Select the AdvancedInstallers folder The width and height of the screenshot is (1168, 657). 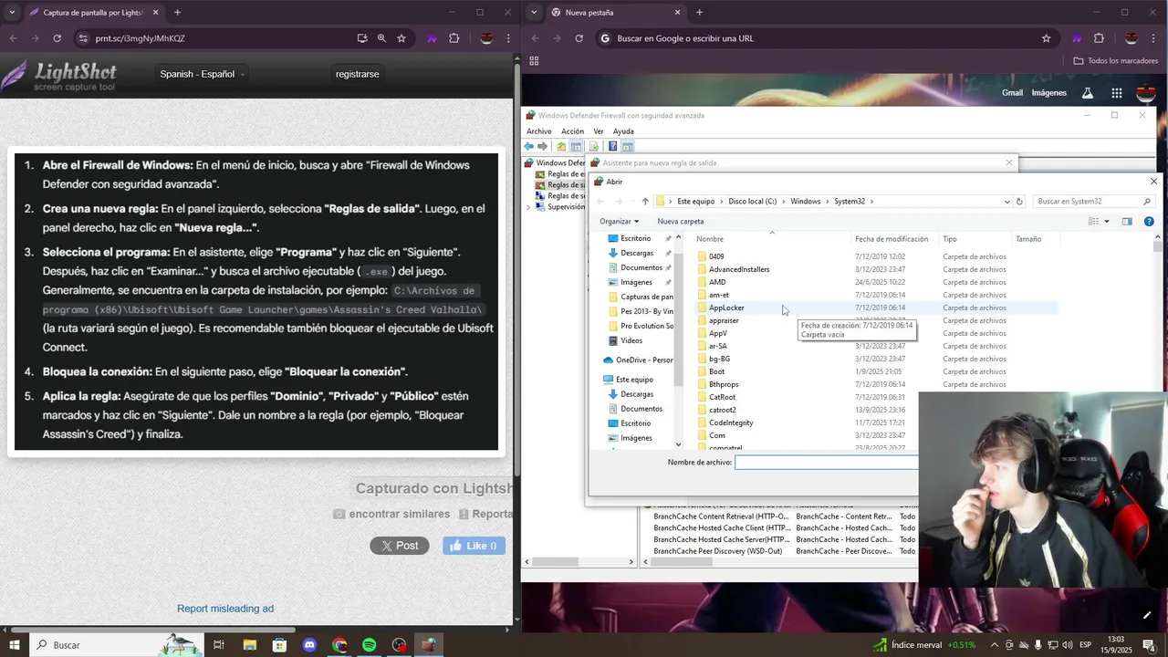tap(739, 269)
